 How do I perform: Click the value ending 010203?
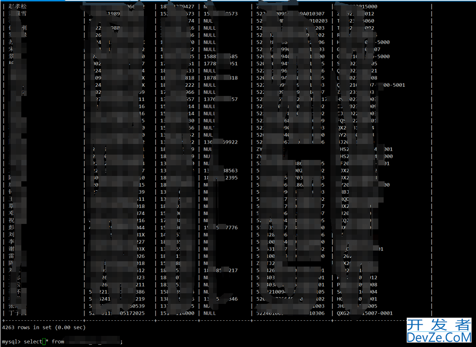click(x=292, y=21)
